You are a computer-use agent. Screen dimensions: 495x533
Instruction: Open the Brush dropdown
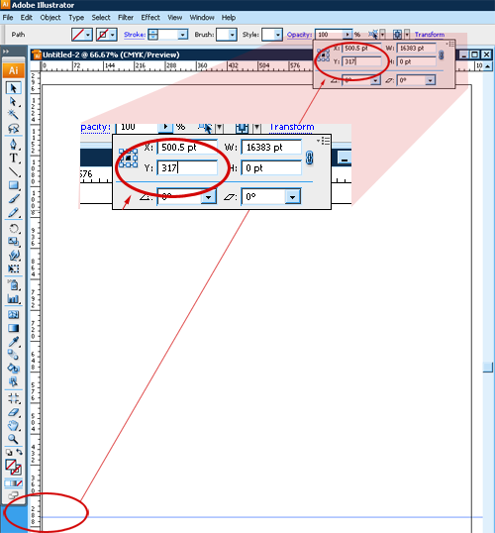[233, 35]
